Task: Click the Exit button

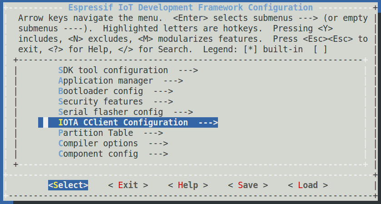Action: (x=128, y=185)
